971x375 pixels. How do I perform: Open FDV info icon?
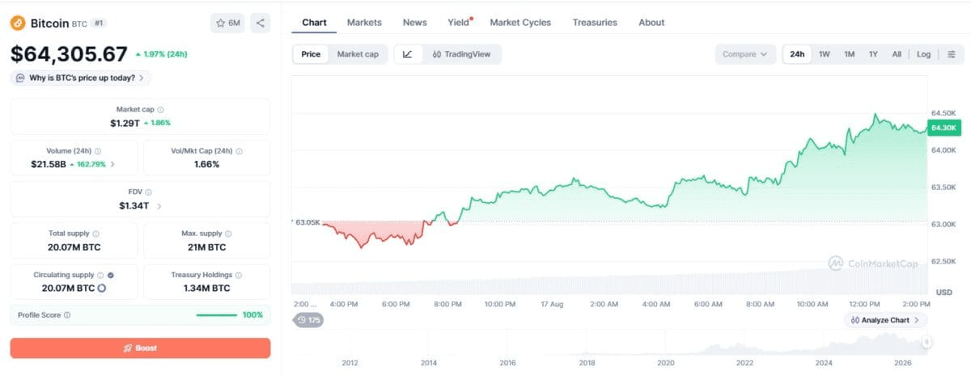click(x=148, y=192)
